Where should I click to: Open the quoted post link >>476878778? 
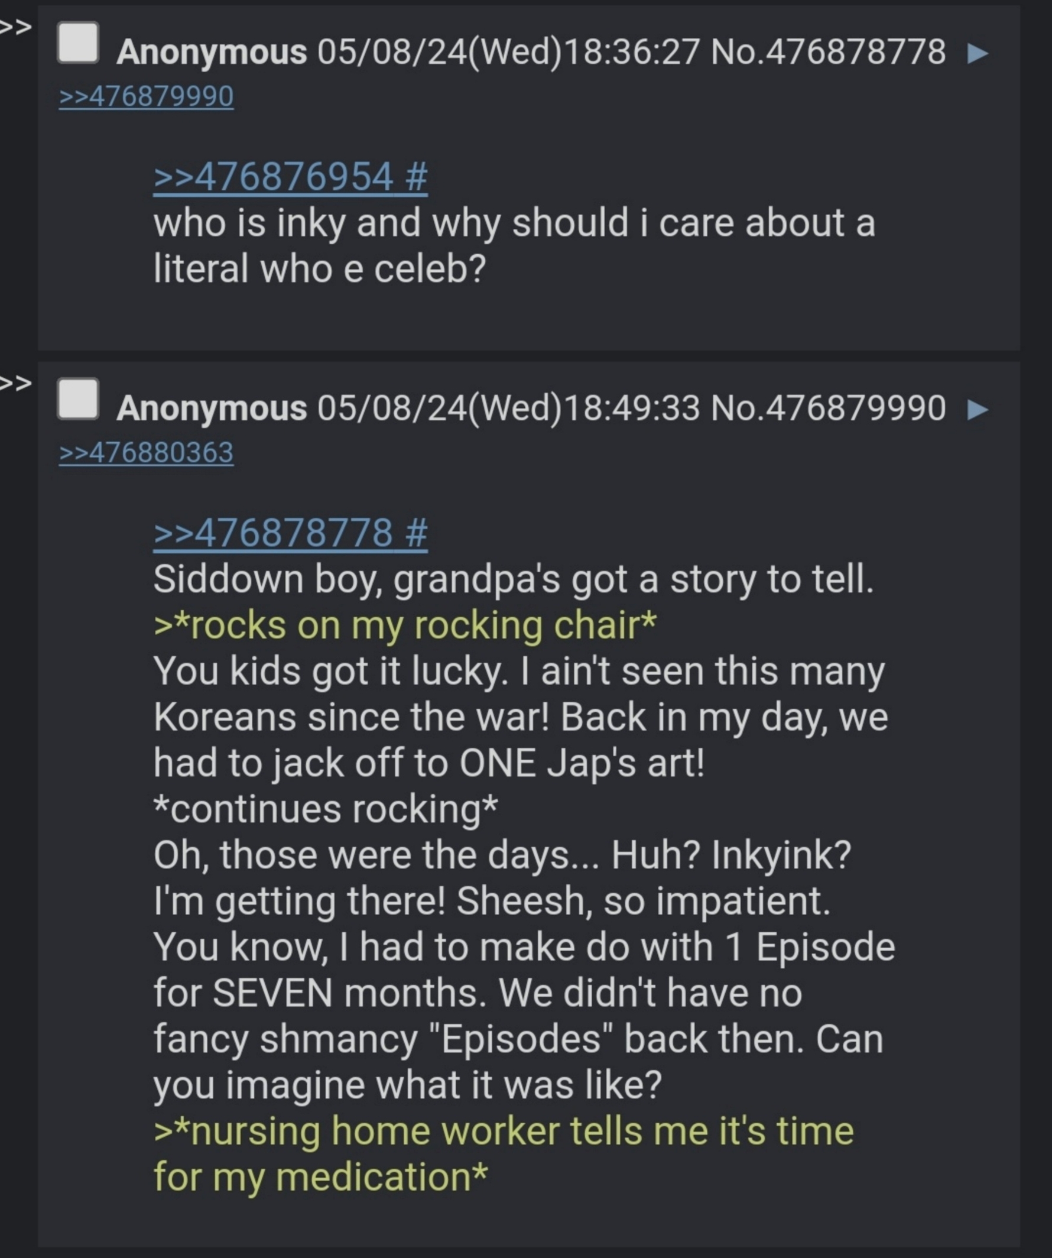pyautogui.click(x=290, y=533)
